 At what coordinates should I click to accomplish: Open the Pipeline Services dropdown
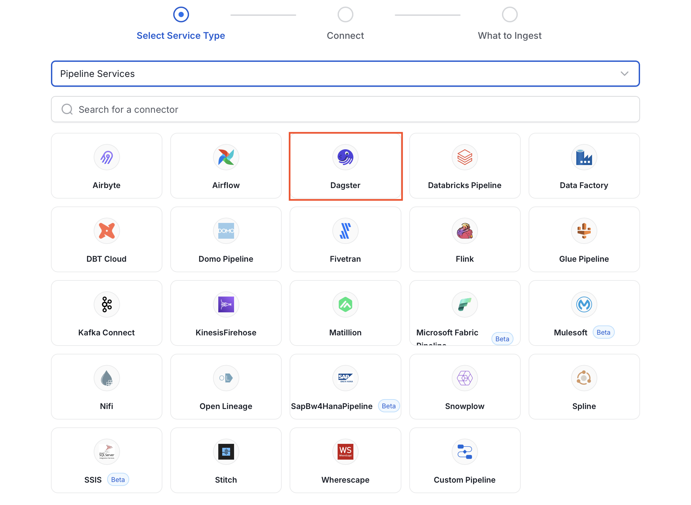coord(345,74)
